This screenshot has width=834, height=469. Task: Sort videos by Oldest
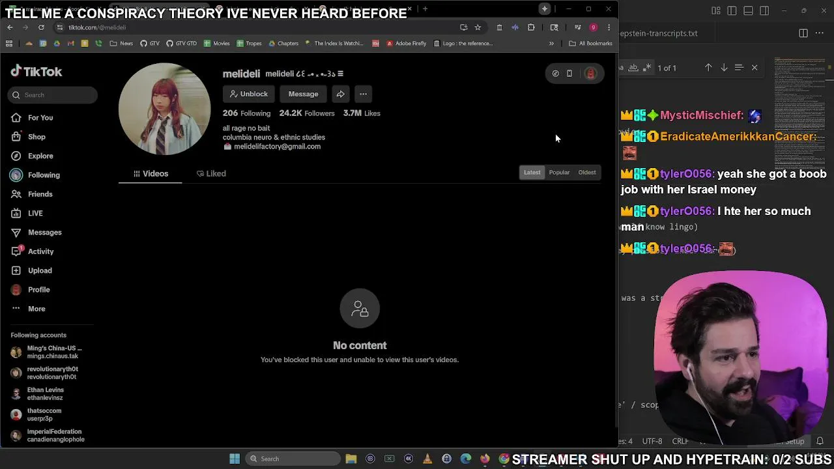click(x=587, y=173)
